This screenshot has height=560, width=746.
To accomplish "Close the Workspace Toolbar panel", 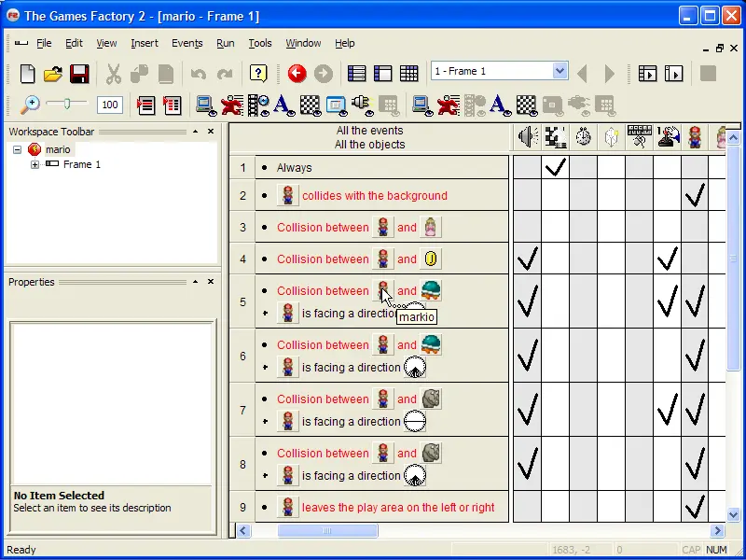I will coord(211,132).
